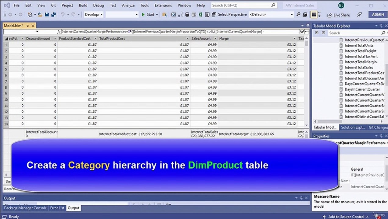Click the Navigate Backward arrow icon
The image size is (388, 219).
click(10, 15)
